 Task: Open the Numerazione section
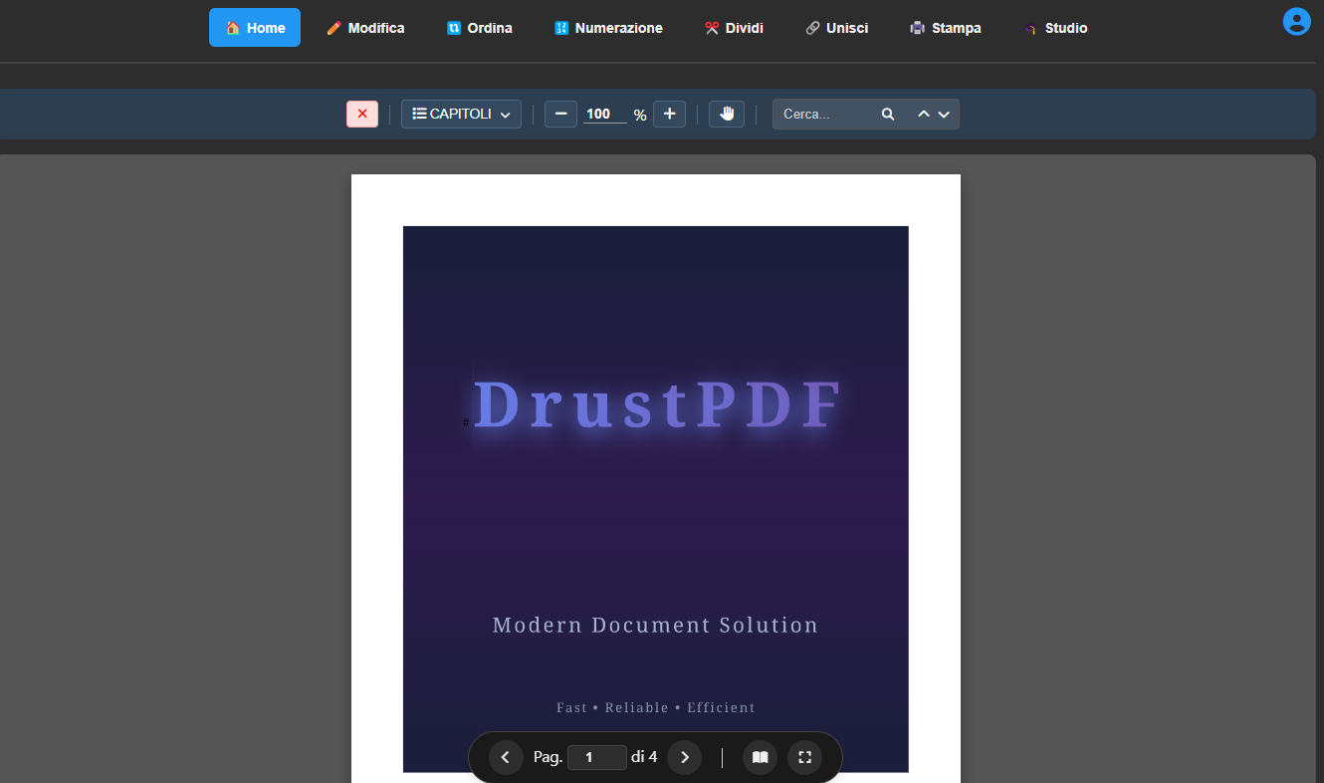pyautogui.click(x=608, y=28)
